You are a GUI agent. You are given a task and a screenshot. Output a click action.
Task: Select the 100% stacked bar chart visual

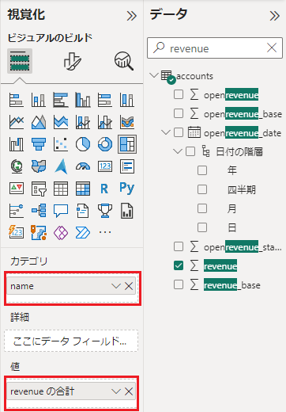(x=105, y=100)
